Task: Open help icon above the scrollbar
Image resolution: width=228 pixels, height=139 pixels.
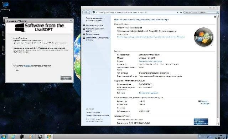Action: pyautogui.click(x=215, y=17)
